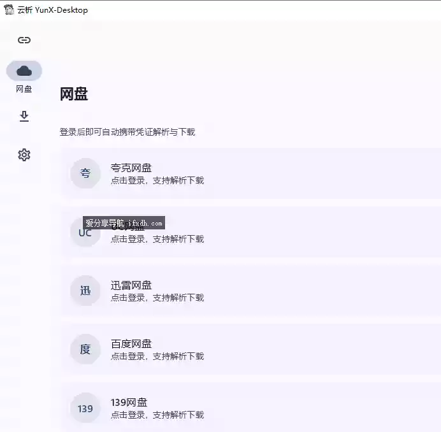The image size is (441, 432).
Task: Select the cloud 网盘 sidebar icon
Action: point(24,71)
